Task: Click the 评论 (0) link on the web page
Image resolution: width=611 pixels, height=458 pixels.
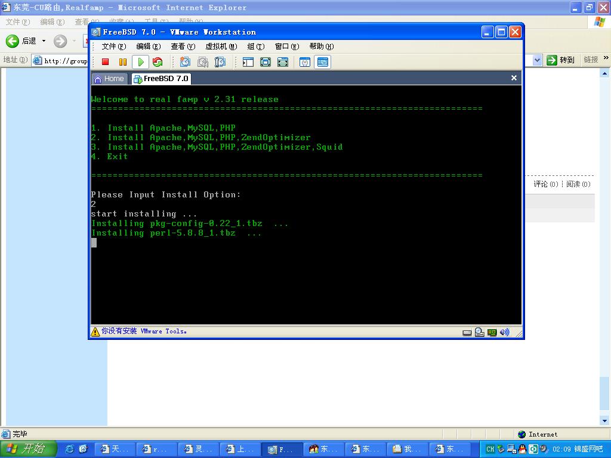Action: pos(545,184)
